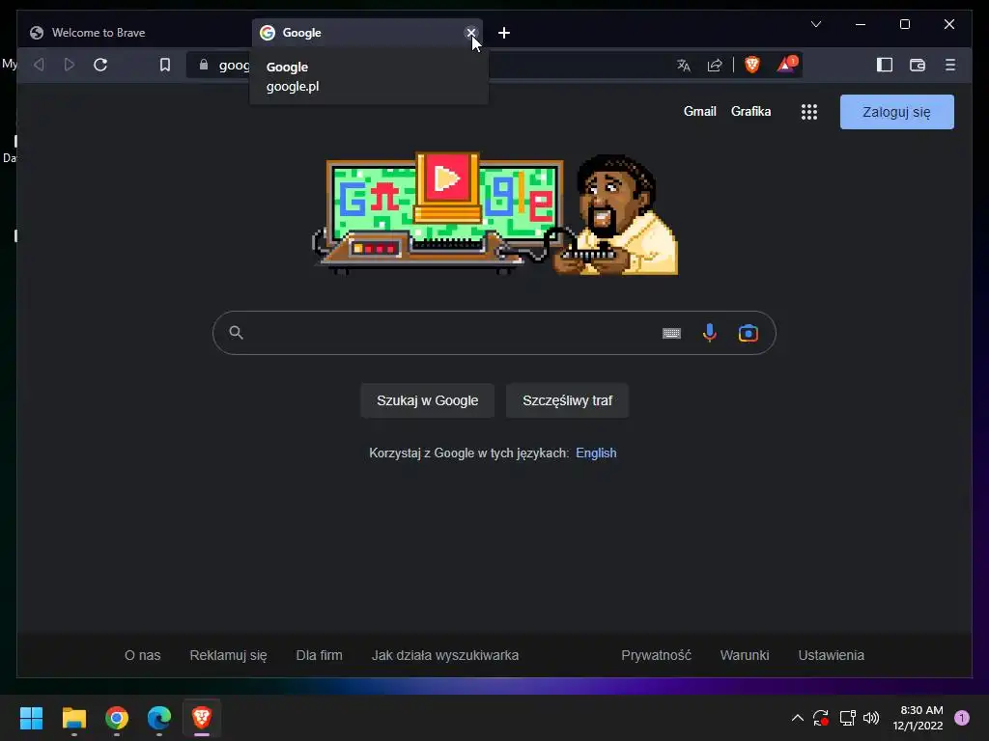Go forward to next page
Viewport: 989px width, 741px height.
[70, 65]
